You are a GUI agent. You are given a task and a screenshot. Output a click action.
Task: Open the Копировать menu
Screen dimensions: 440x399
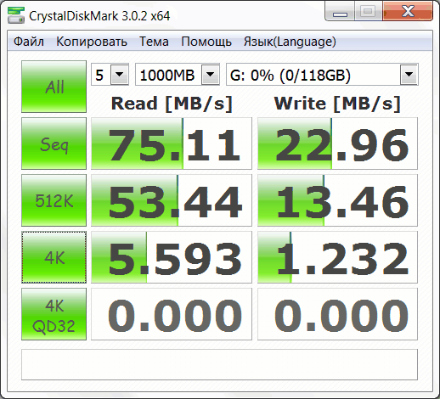92,42
